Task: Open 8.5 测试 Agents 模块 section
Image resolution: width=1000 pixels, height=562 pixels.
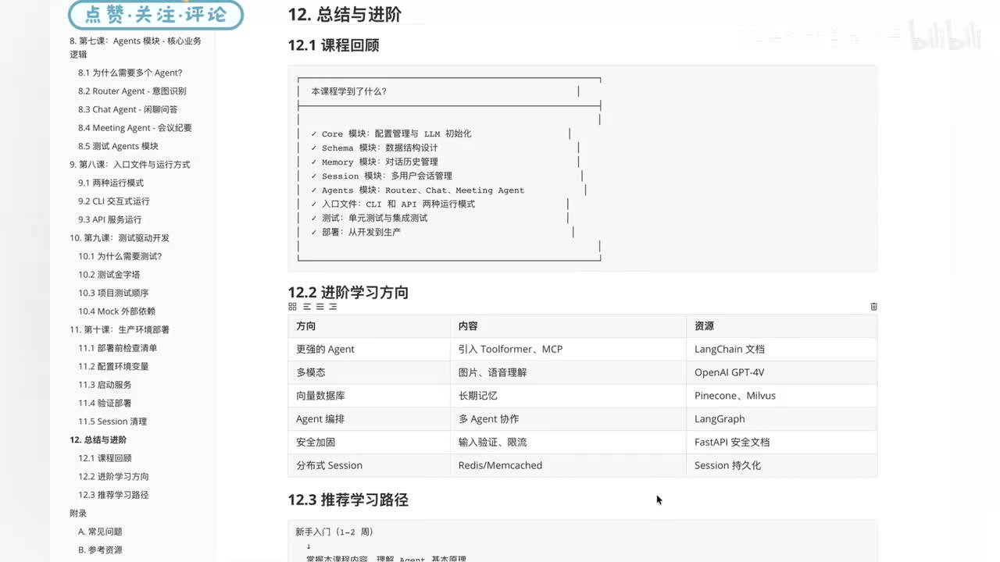Action: pyautogui.click(x=118, y=146)
